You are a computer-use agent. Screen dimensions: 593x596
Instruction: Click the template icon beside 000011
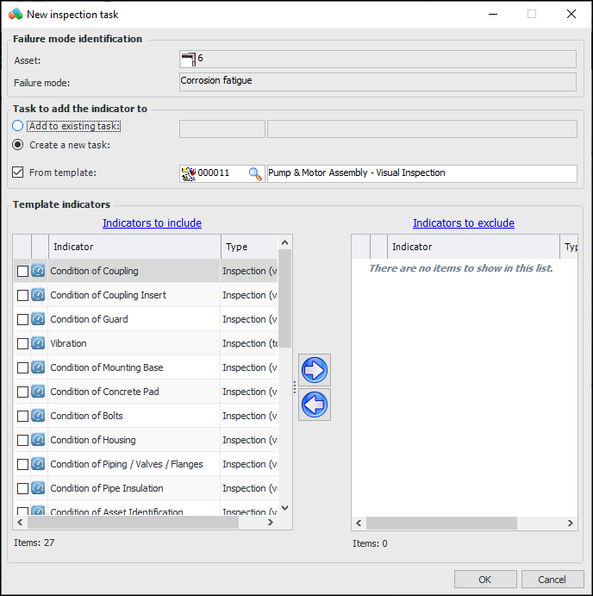(189, 173)
